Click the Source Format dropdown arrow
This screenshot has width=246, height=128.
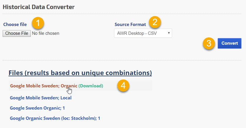tap(169, 33)
